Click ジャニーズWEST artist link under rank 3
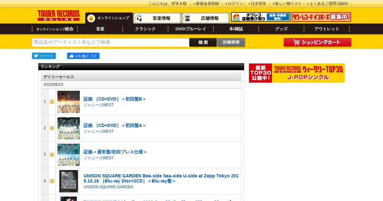 coord(99,158)
